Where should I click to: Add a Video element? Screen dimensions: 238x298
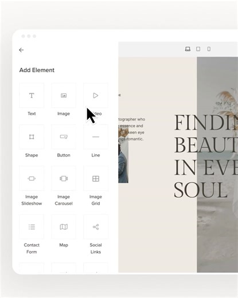[x=96, y=95]
